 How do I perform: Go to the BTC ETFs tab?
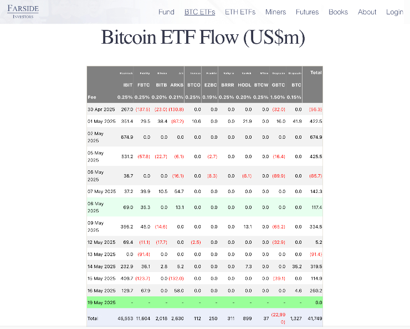point(199,12)
